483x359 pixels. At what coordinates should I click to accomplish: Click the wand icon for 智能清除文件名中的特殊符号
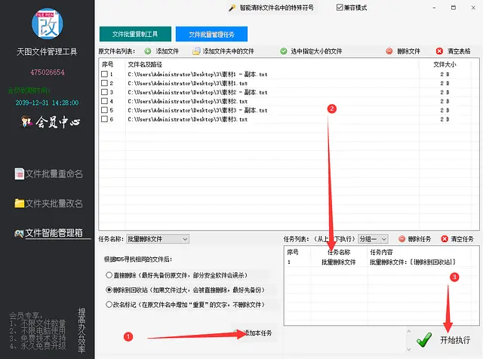tap(232, 8)
